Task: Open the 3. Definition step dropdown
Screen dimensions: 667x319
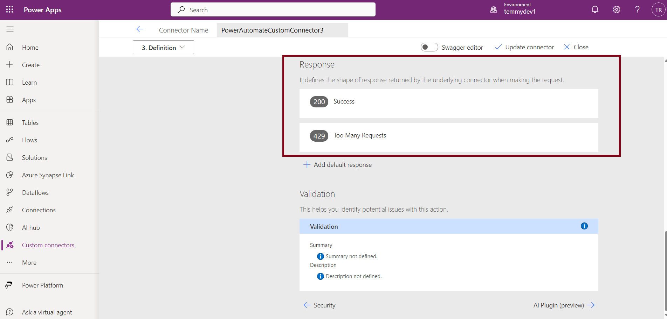Action: 163,47
